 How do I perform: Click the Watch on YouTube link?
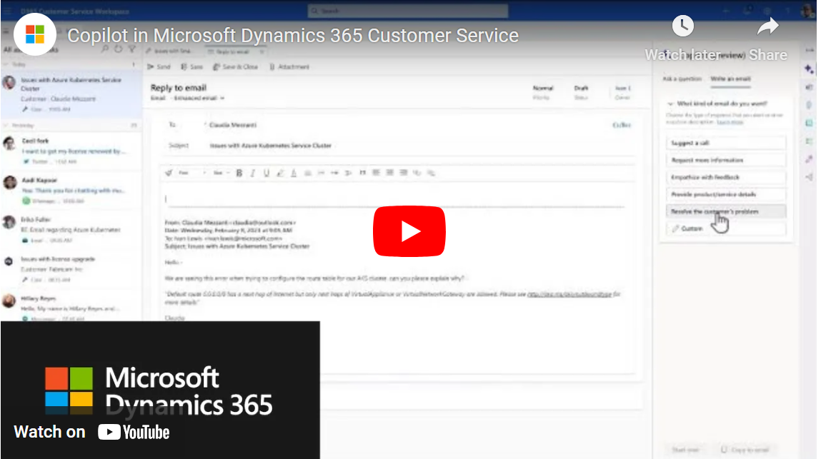point(91,432)
